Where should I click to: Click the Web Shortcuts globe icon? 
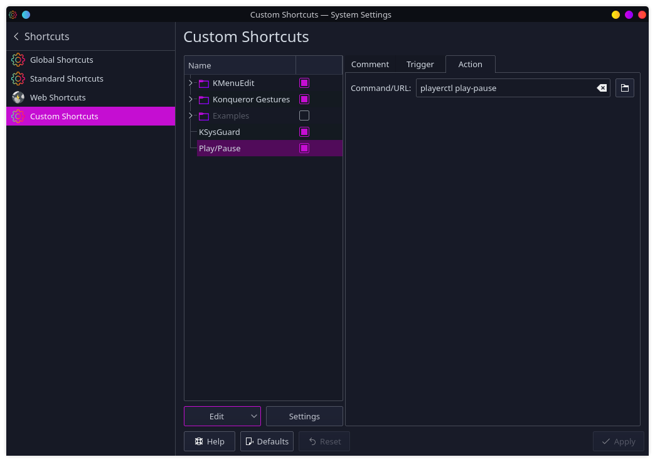(x=18, y=97)
